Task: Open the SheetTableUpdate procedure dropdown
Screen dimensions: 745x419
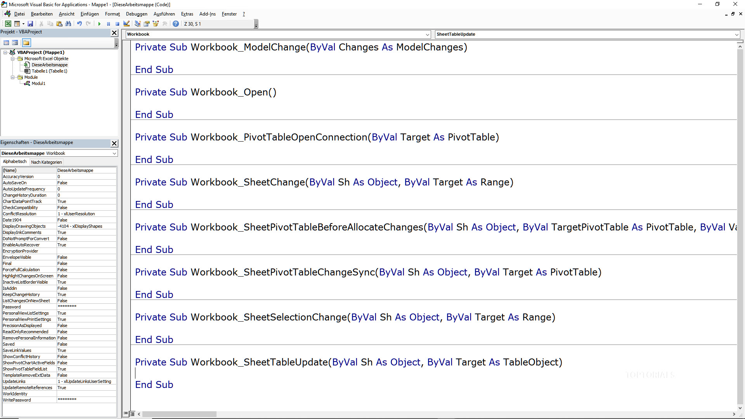Action: click(x=736, y=34)
